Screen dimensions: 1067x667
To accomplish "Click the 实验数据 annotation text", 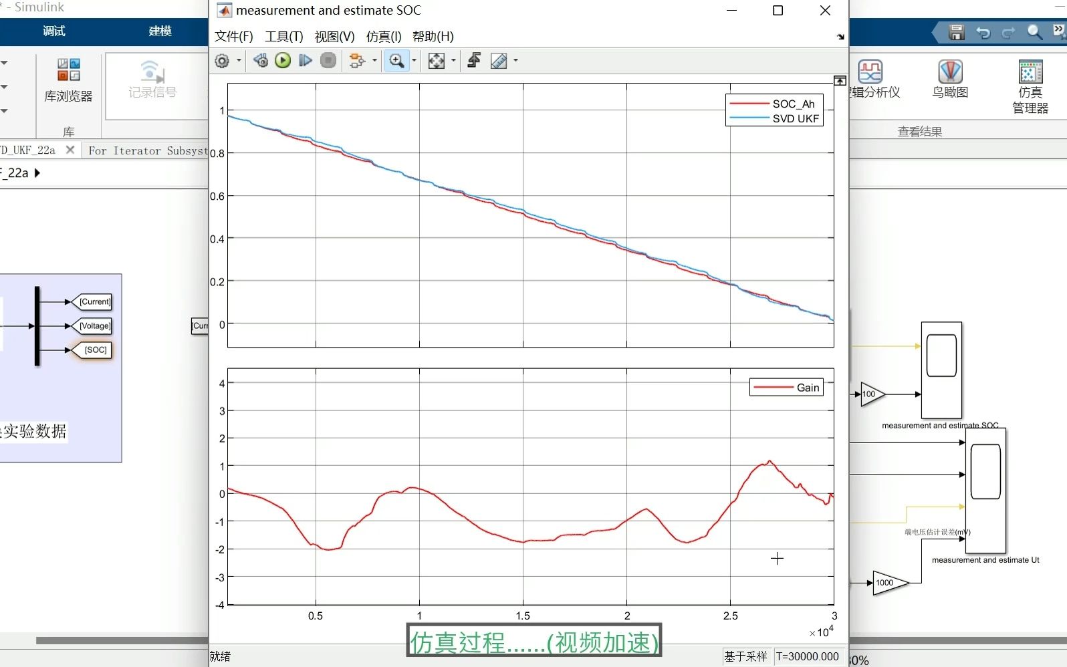I will click(x=35, y=431).
